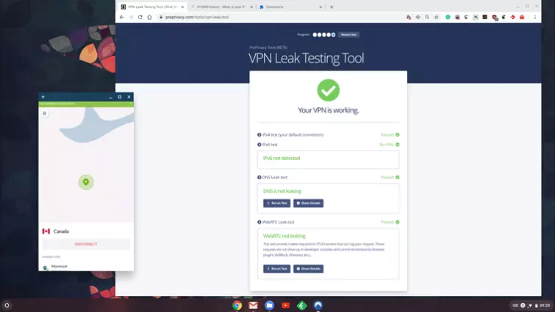Click the red arrow extension icon
This screenshot has width=555, height=312.
512,17
